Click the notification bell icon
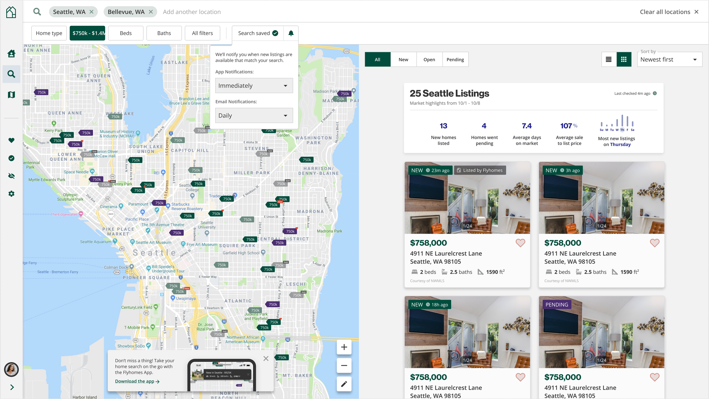This screenshot has width=709, height=399. pyautogui.click(x=291, y=33)
